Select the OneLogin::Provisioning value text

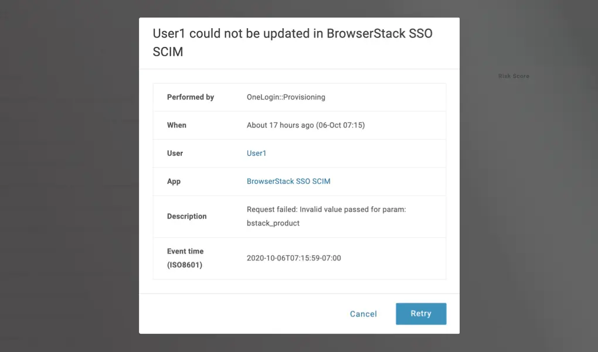pyautogui.click(x=286, y=97)
